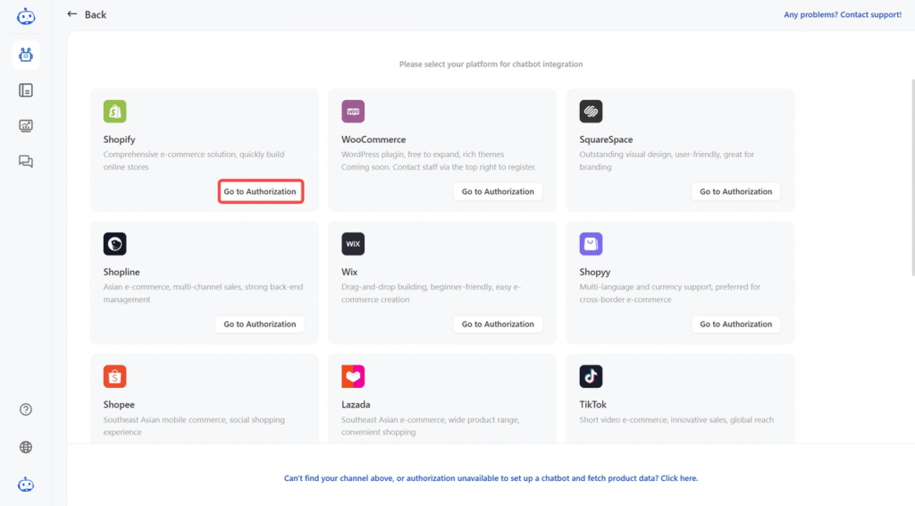Open the analytics chart icon in sidebar
The width and height of the screenshot is (915, 506).
pyautogui.click(x=26, y=125)
